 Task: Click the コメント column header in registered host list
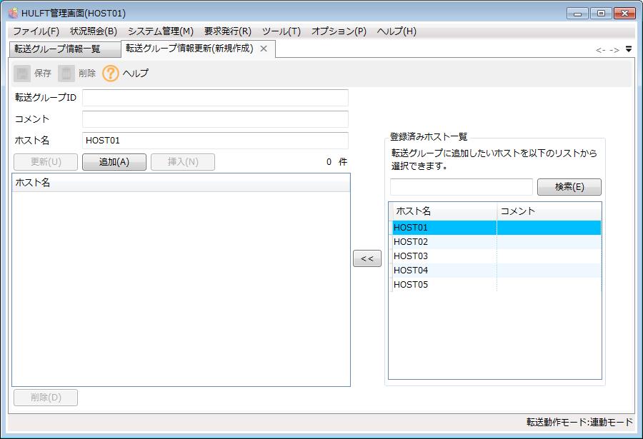pos(549,211)
